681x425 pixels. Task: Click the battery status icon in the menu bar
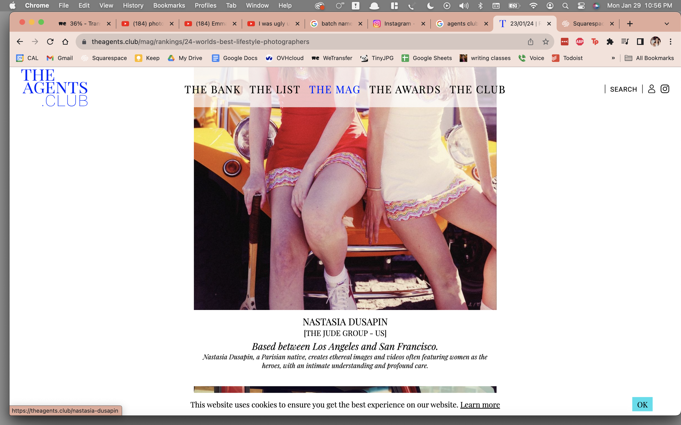[x=515, y=5]
